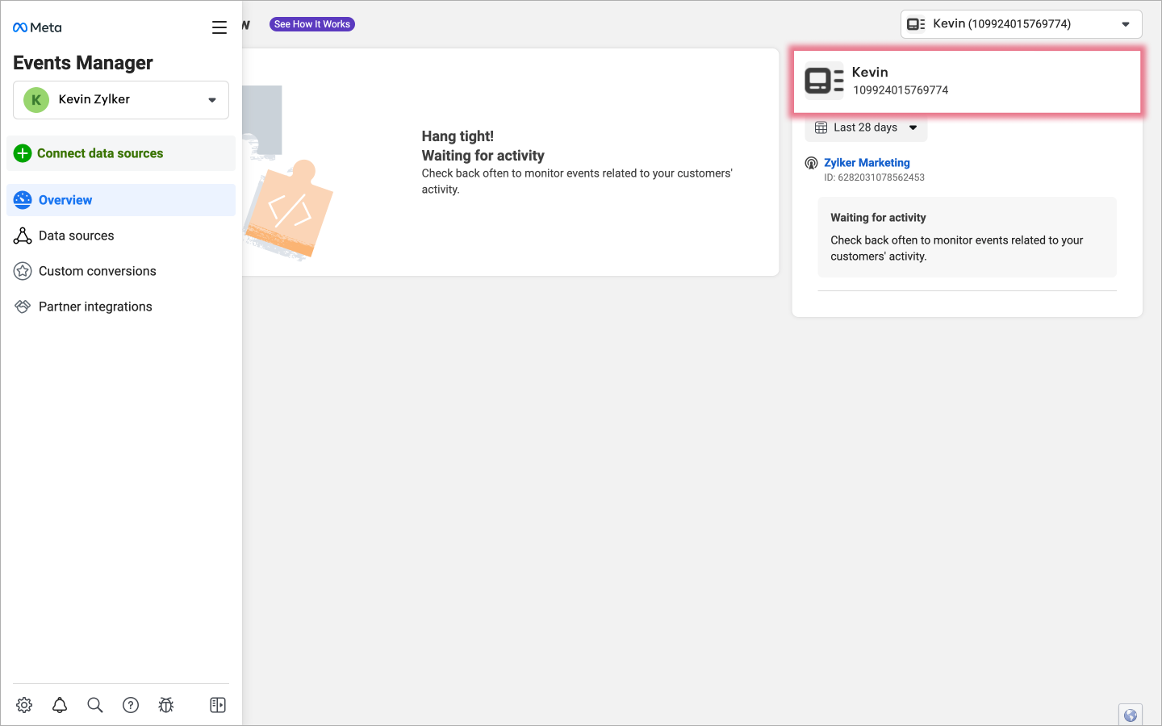Image resolution: width=1162 pixels, height=726 pixels.
Task: Click the search magnifier icon
Action: click(95, 705)
